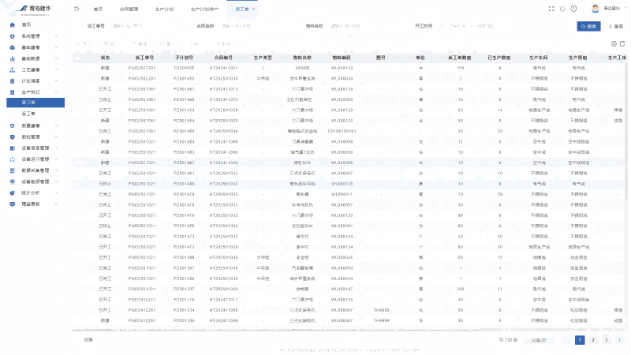Toggle select-all checkbox in table header

[x=77, y=58]
